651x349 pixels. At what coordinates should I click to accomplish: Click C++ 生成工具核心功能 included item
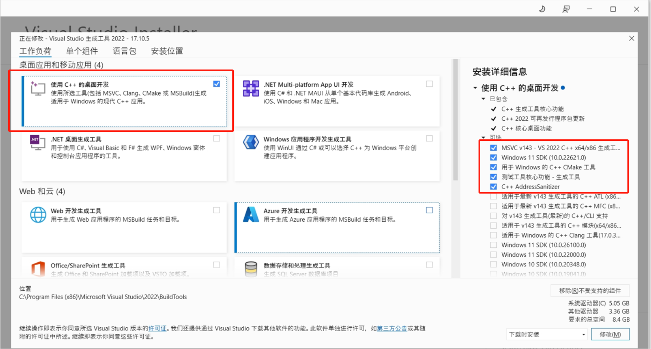(532, 109)
